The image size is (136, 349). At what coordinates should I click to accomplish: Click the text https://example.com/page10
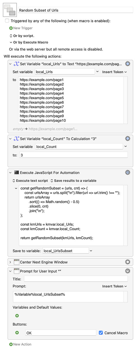(x=43, y=121)
